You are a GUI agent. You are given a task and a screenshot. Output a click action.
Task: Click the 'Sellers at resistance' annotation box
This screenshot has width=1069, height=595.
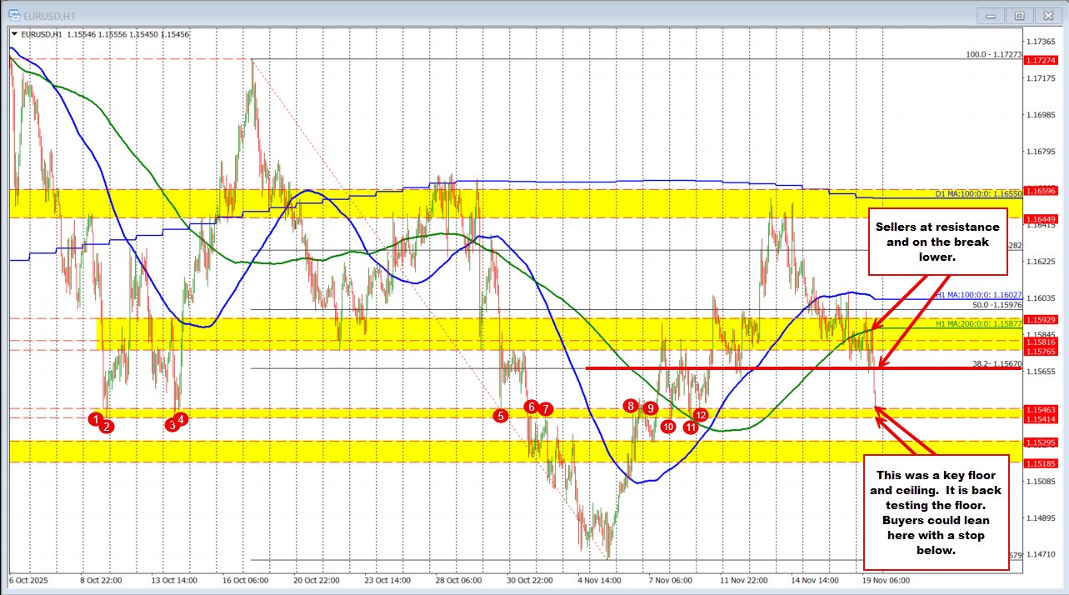pyautogui.click(x=938, y=242)
